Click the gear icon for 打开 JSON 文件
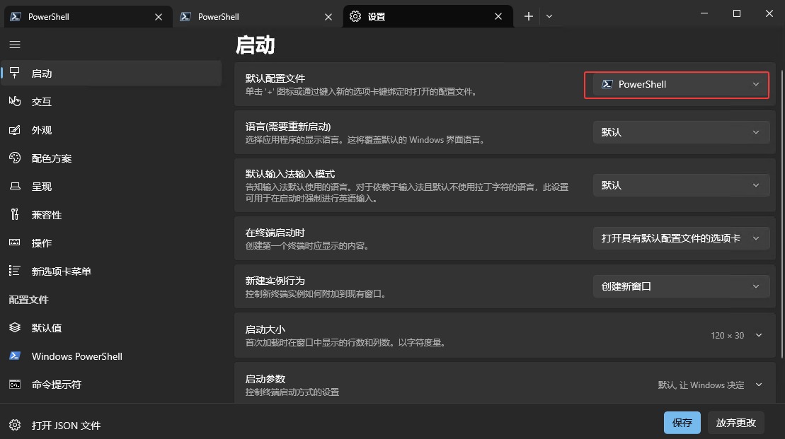This screenshot has height=439, width=785. [x=15, y=426]
